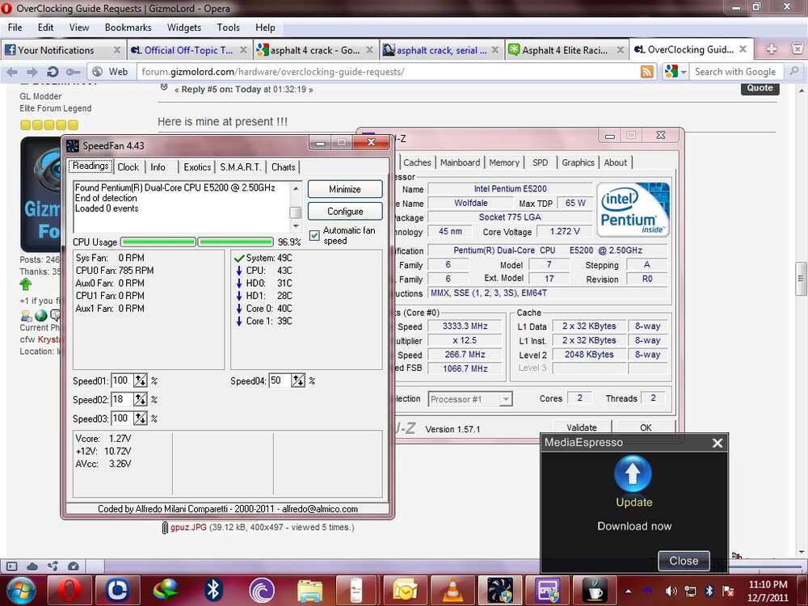Viewport: 808px width, 606px height.
Task: Open the RSS feed icon in address bar
Action: click(x=646, y=72)
